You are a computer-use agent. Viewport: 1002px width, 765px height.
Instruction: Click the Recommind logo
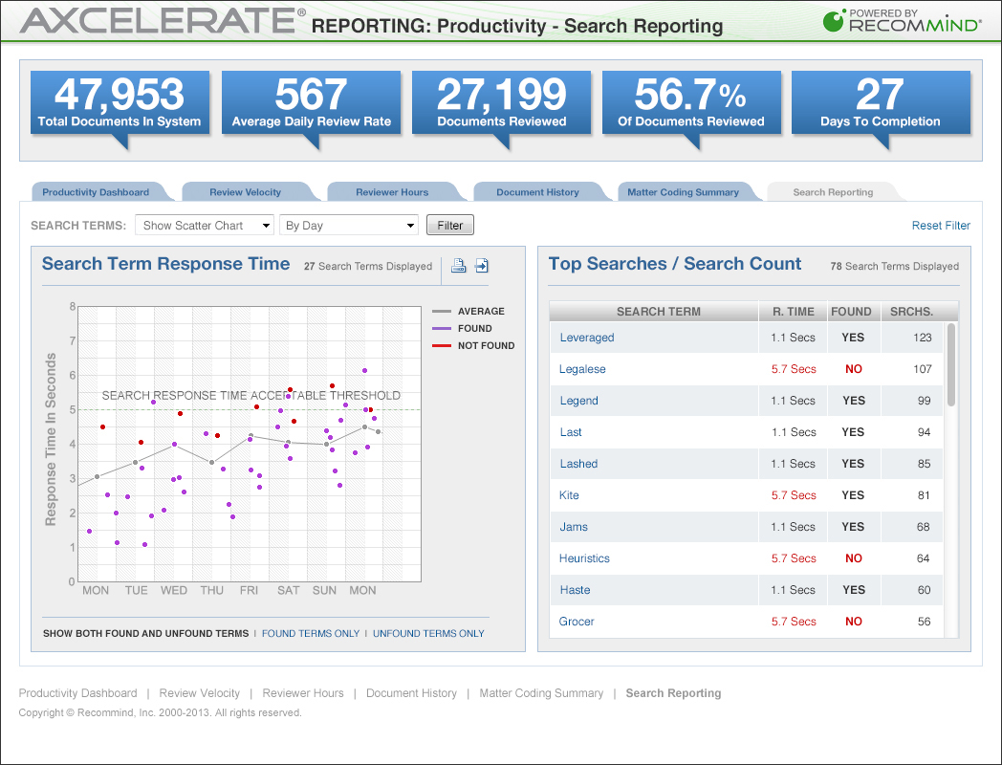coord(901,21)
